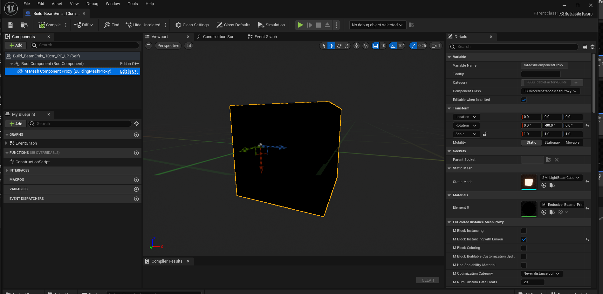This screenshot has width=603, height=294.
Task: Select the rotate gizmo tool in viewport
Action: 339,46
